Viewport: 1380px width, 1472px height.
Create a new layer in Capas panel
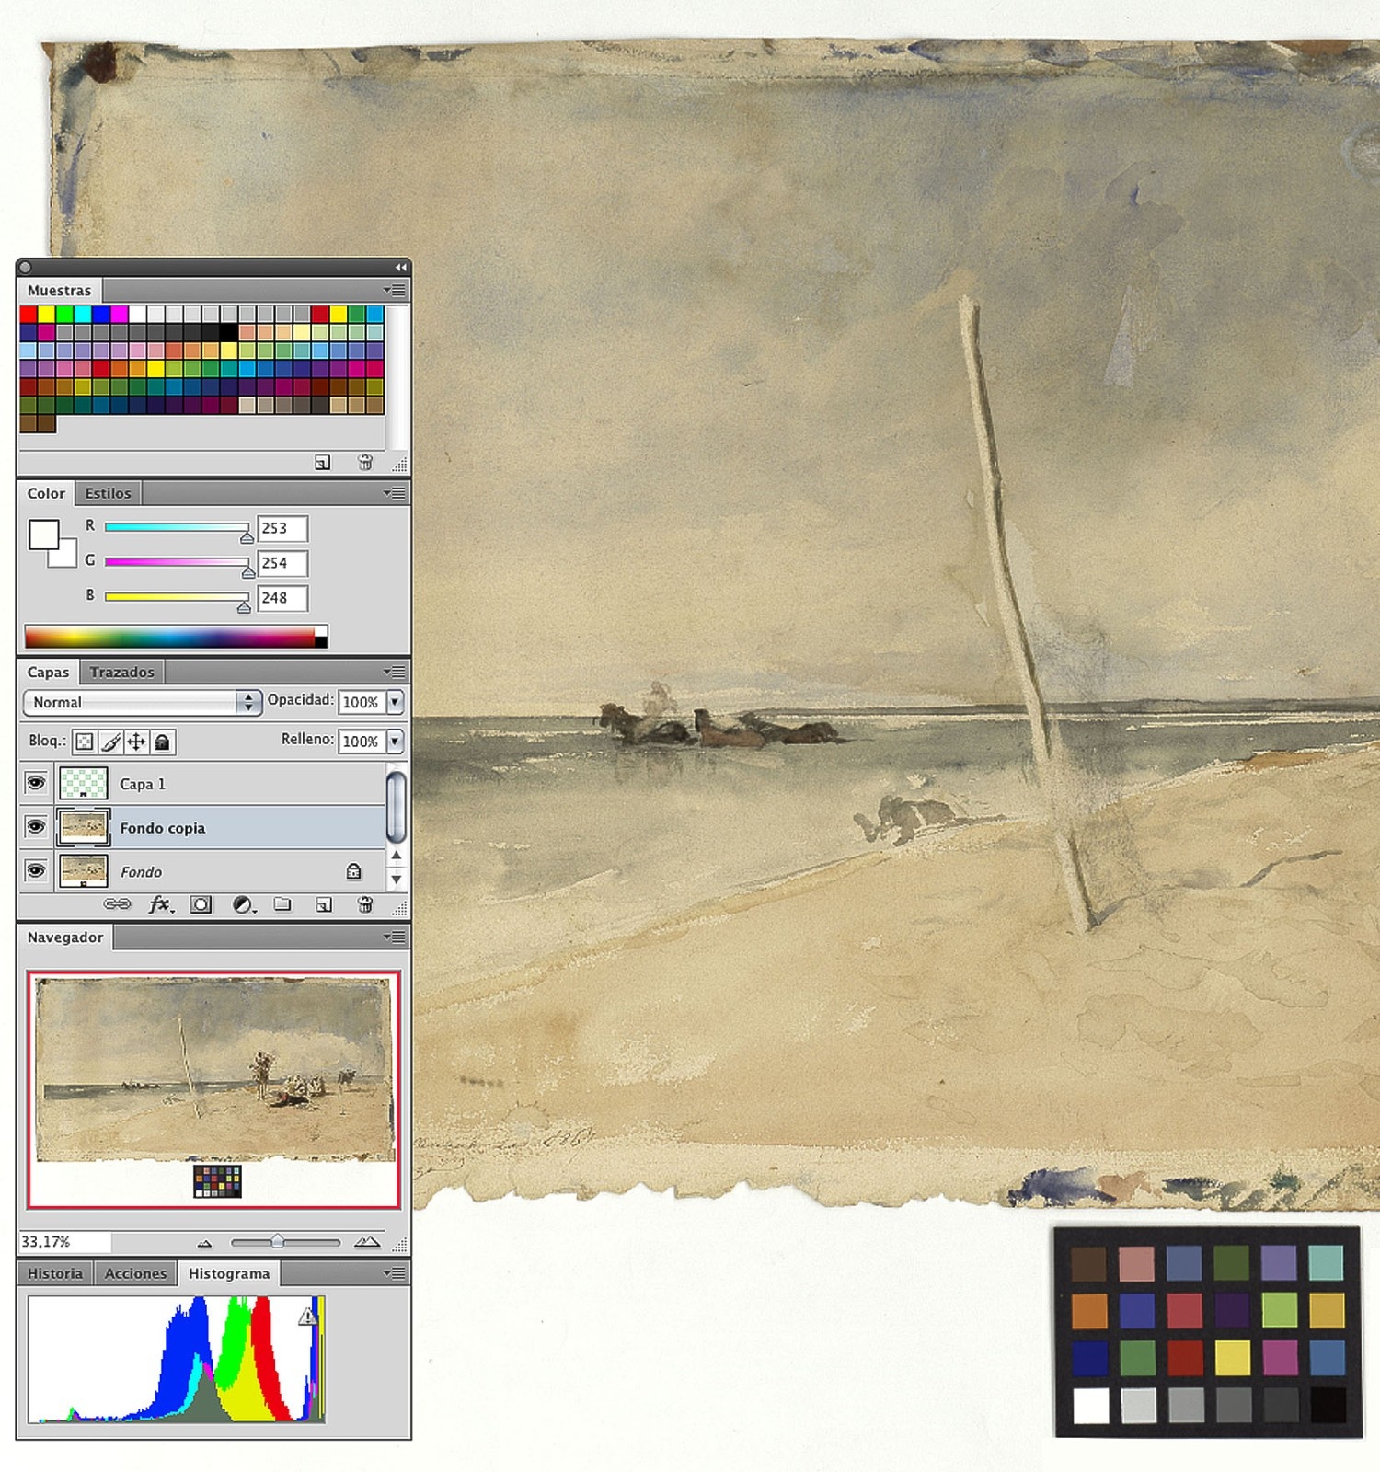pyautogui.click(x=323, y=904)
